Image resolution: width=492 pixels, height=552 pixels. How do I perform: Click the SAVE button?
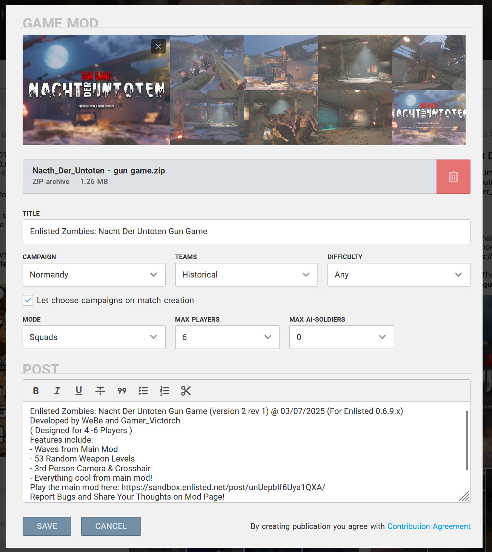click(x=47, y=526)
